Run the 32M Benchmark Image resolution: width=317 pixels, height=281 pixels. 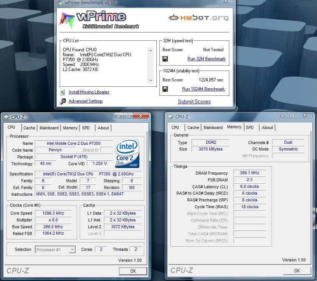[206, 59]
